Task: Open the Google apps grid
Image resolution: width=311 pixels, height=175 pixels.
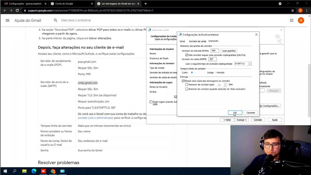Action: pyautogui.click(x=292, y=20)
